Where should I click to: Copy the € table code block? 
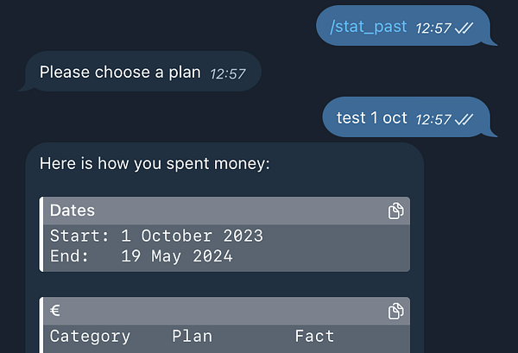pyautogui.click(x=395, y=311)
